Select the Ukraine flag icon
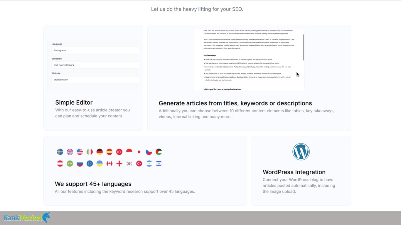The width and height of the screenshot is (401, 225). pyautogui.click(x=100, y=163)
